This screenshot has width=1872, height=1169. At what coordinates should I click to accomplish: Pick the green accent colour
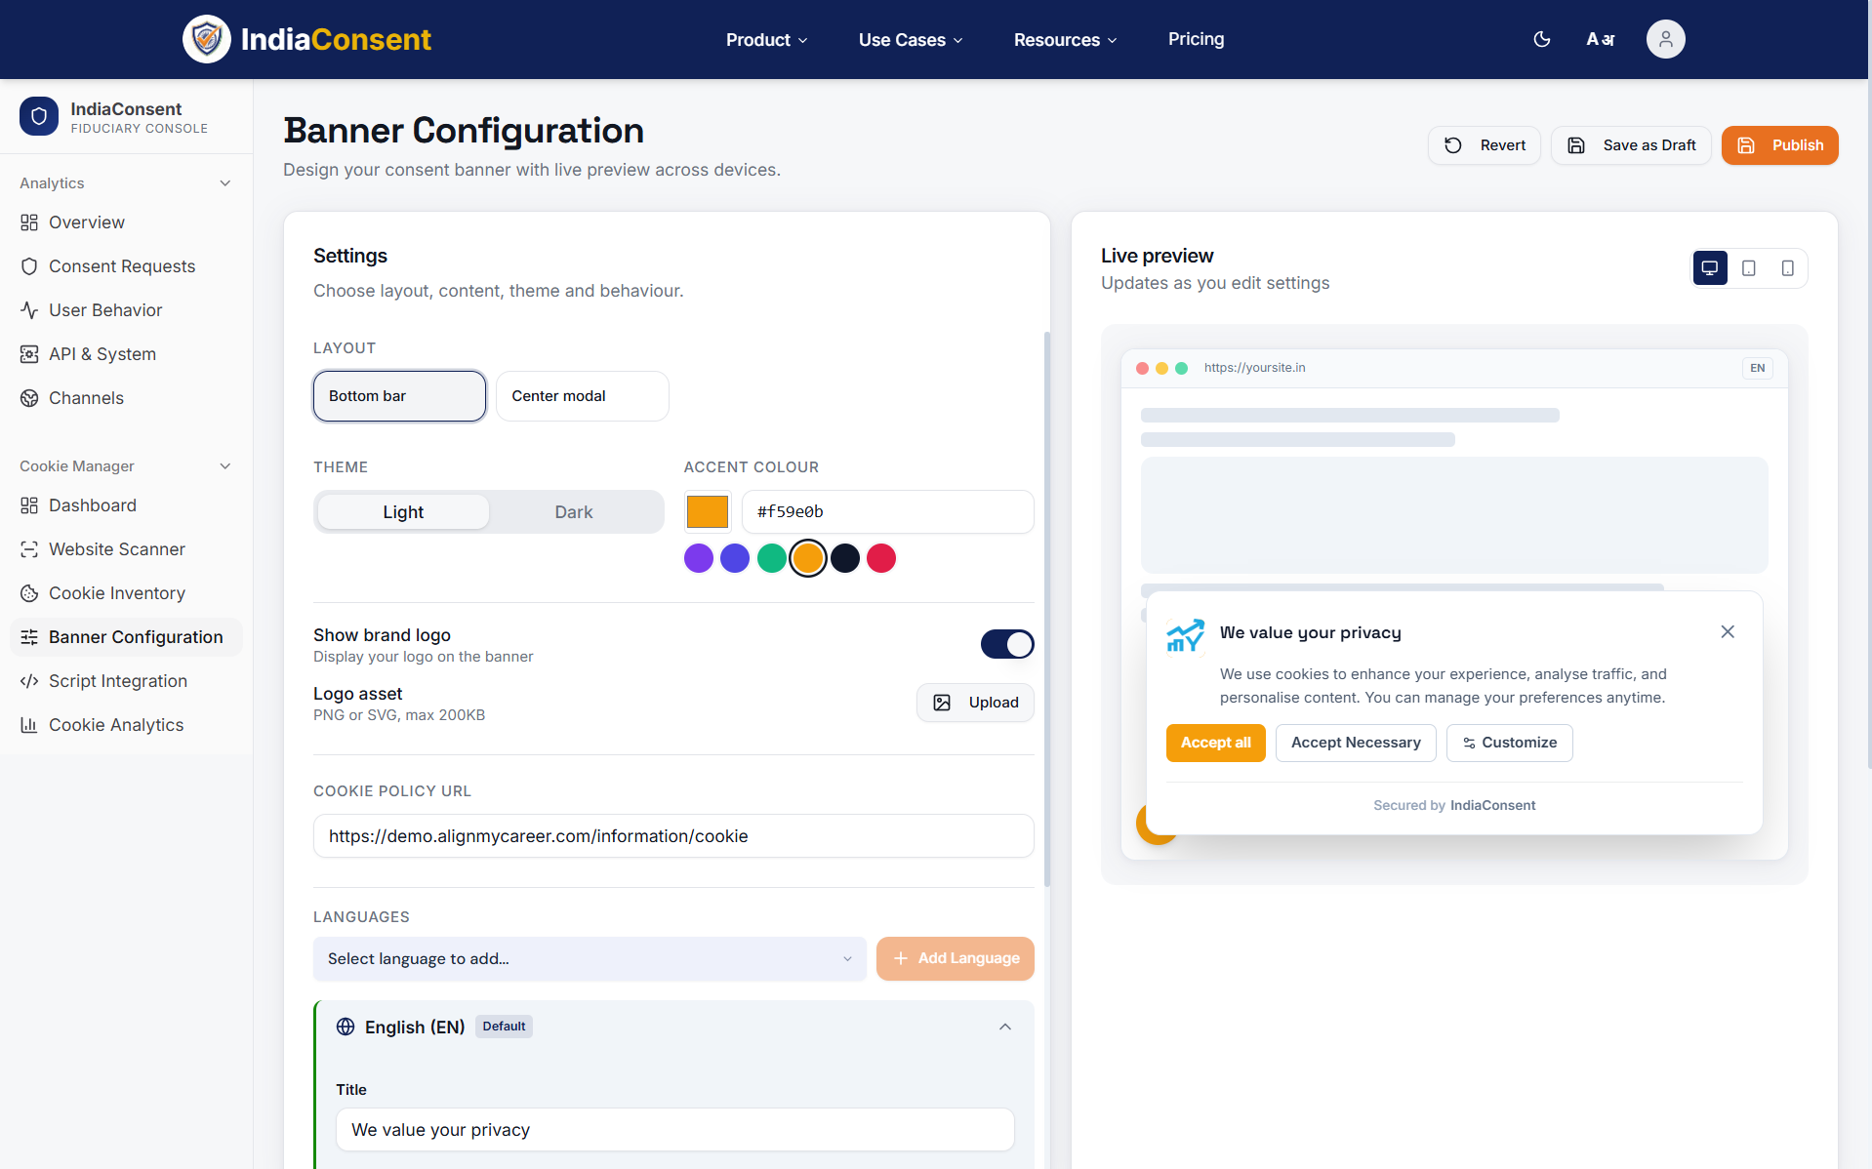click(x=772, y=558)
